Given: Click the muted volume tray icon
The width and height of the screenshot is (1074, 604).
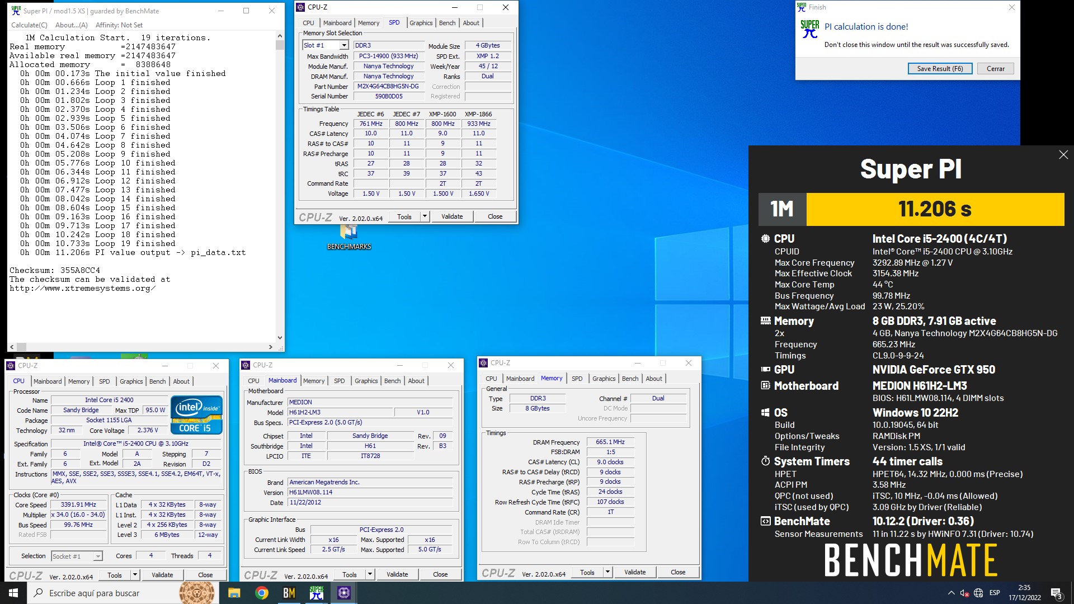Looking at the screenshot, I should [x=964, y=593].
